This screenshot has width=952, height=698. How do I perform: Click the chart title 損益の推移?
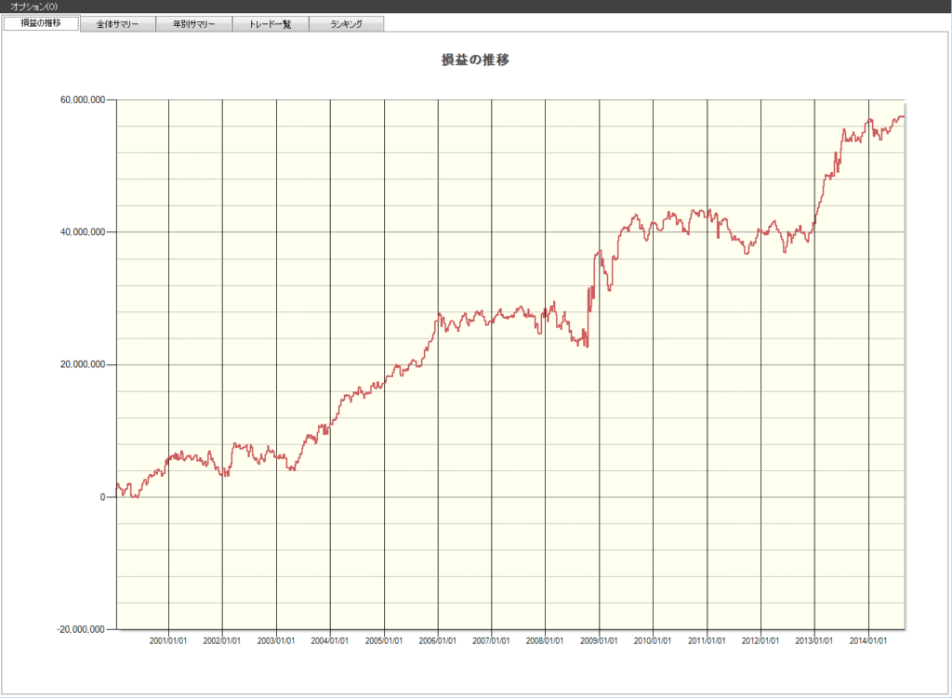(x=475, y=59)
